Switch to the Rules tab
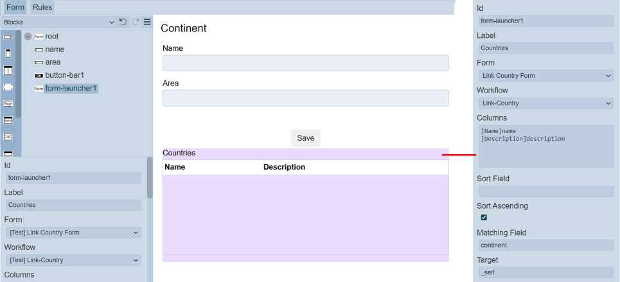620x282 pixels. (42, 8)
